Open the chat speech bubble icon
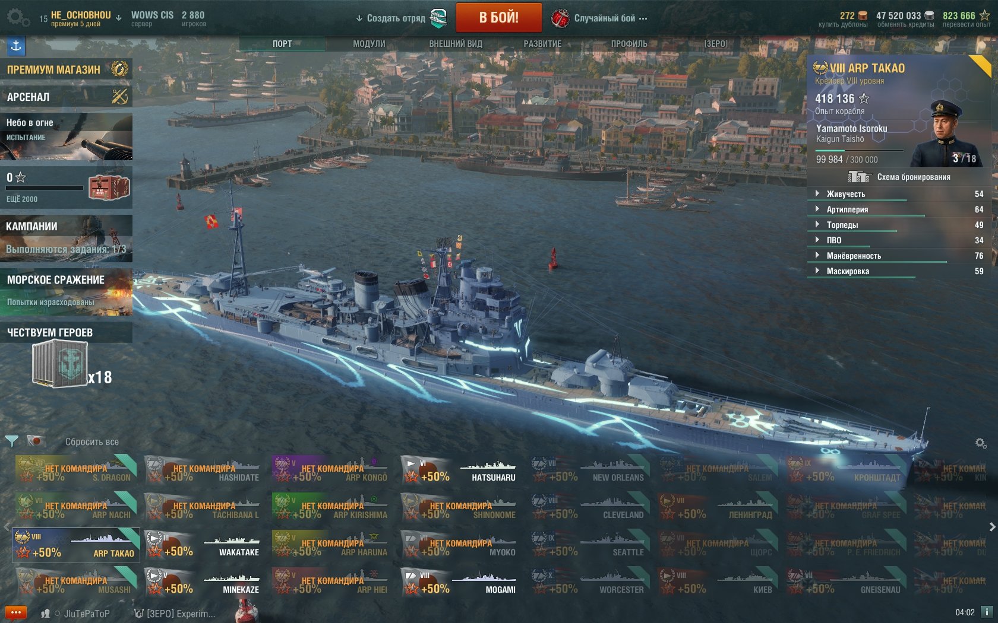This screenshot has width=998, height=623. [16, 612]
